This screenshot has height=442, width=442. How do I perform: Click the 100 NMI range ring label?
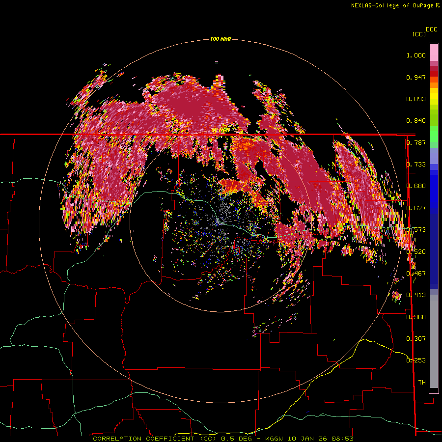click(x=221, y=39)
